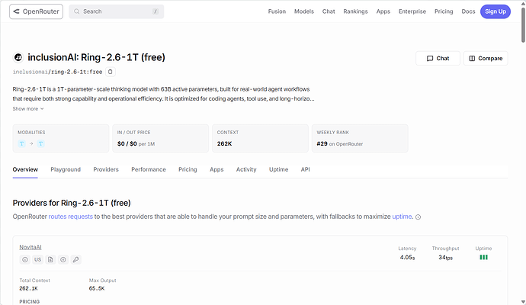526x305 pixels.
Task: Switch to the Pricing tab
Action: 188,169
